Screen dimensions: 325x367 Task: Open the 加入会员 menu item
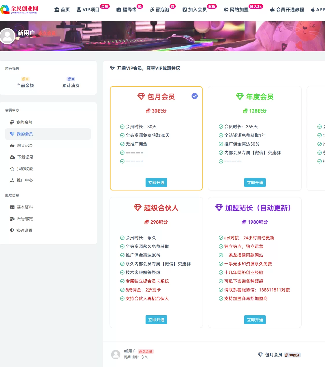click(194, 10)
